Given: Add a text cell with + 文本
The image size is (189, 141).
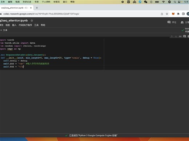Looking at the screenshot, I should coord(4,30).
